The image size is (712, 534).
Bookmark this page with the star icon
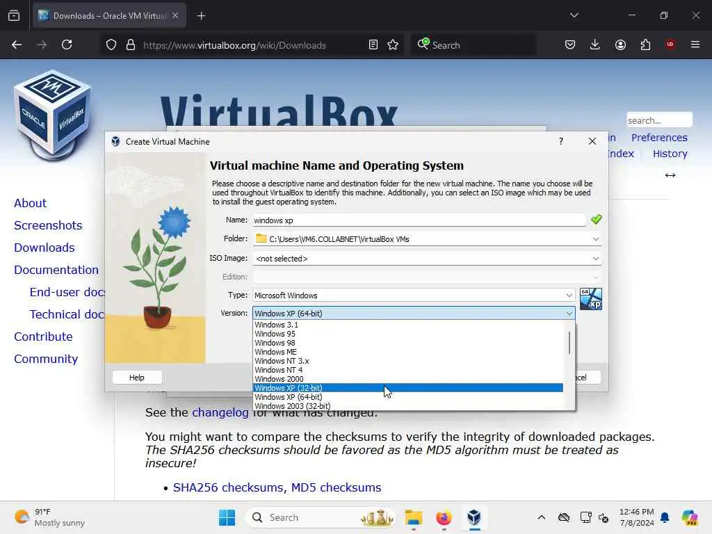pyautogui.click(x=394, y=44)
